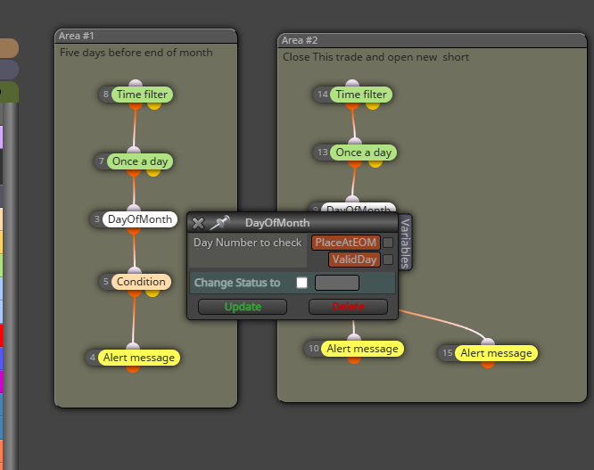594x470 pixels.
Task: Click the red Delete button
Action: click(x=348, y=307)
